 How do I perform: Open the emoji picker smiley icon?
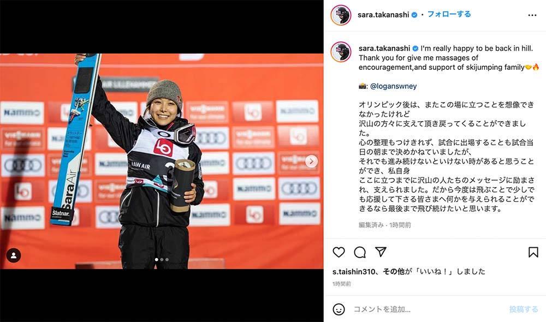click(x=339, y=309)
